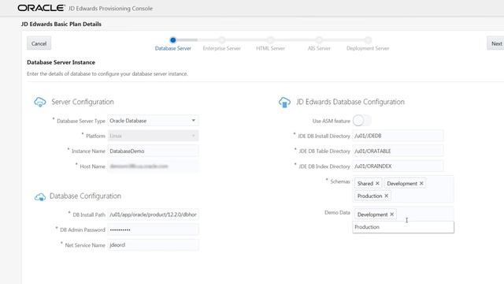Click the Host Name field
The image size is (504, 284).
pos(153,166)
